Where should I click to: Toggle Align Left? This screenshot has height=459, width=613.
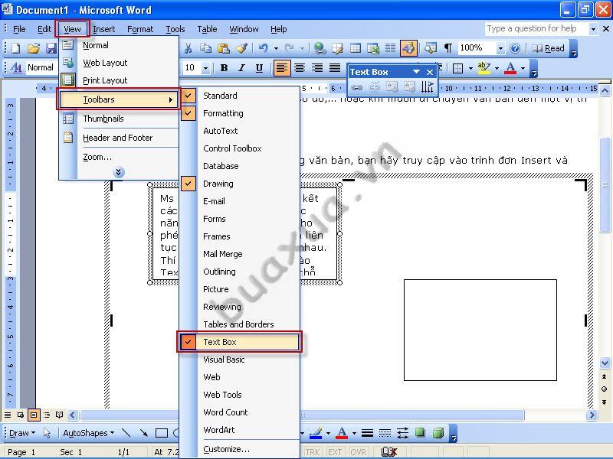[281, 67]
